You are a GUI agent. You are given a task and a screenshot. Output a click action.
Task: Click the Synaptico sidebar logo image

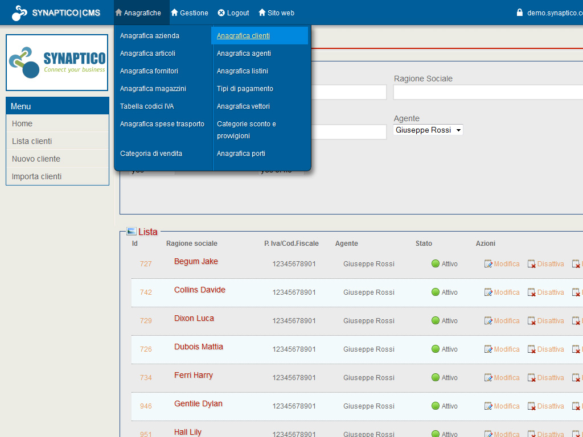point(57,63)
